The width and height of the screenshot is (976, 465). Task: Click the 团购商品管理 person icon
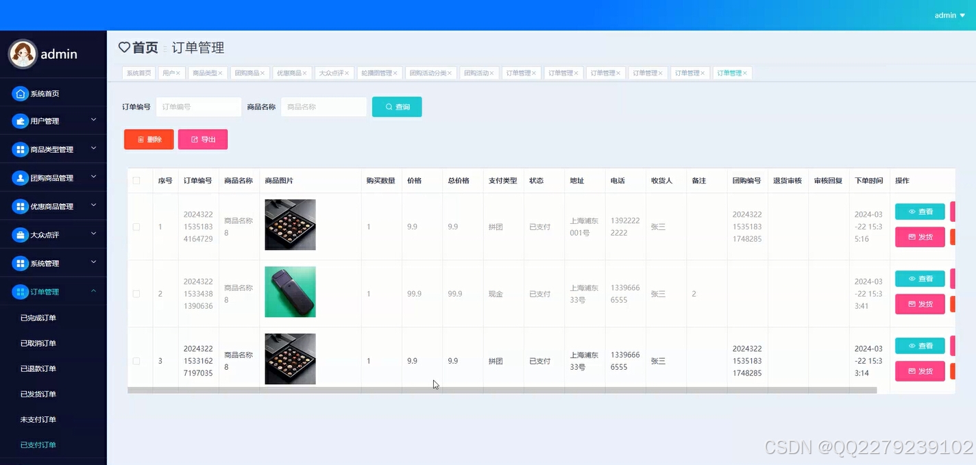(x=20, y=177)
